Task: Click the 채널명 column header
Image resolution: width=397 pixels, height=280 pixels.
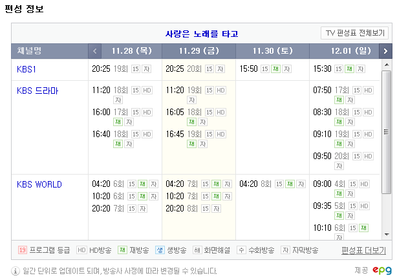Action: (x=29, y=51)
